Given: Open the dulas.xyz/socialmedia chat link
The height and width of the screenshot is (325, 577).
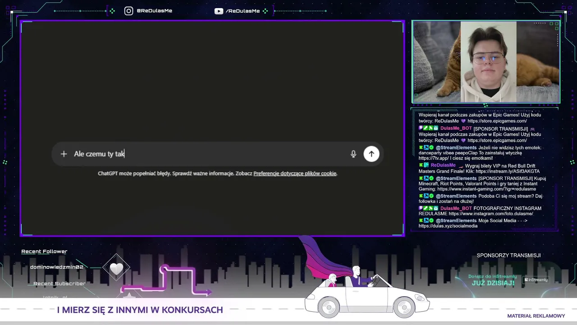Looking at the screenshot, I should click(448, 226).
